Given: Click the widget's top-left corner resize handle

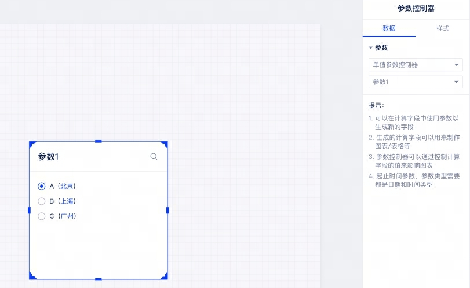Looking at the screenshot, I should (x=31, y=143).
